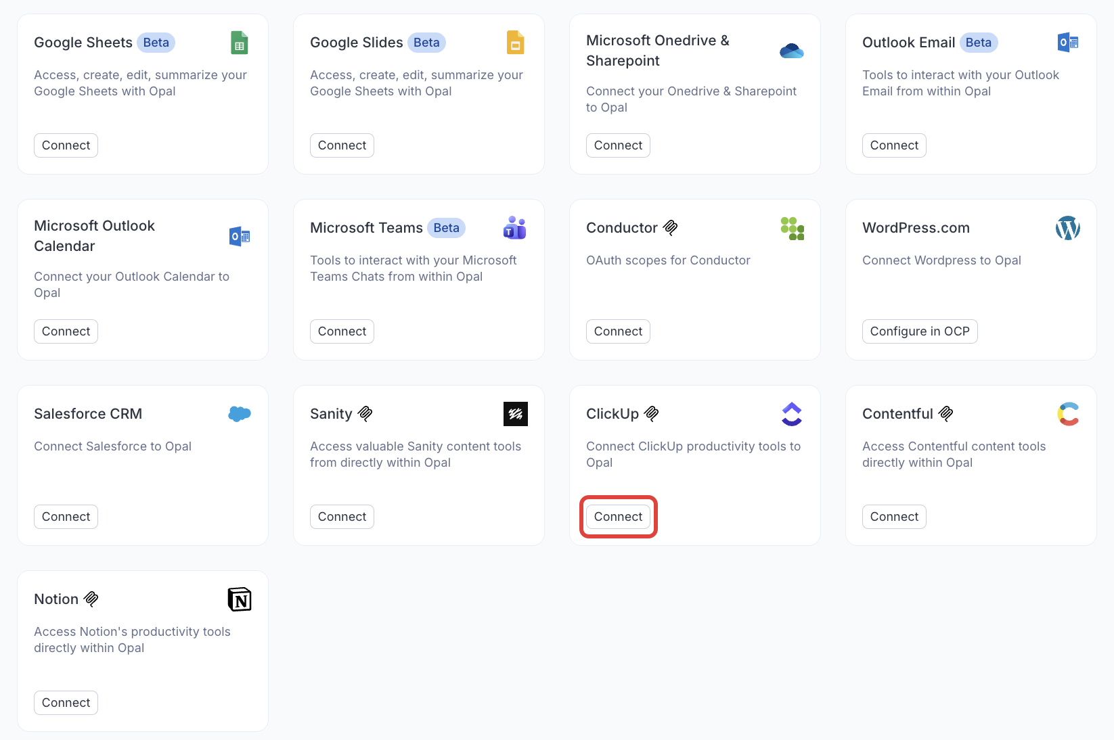Click the Sanity logo icon

(x=515, y=414)
